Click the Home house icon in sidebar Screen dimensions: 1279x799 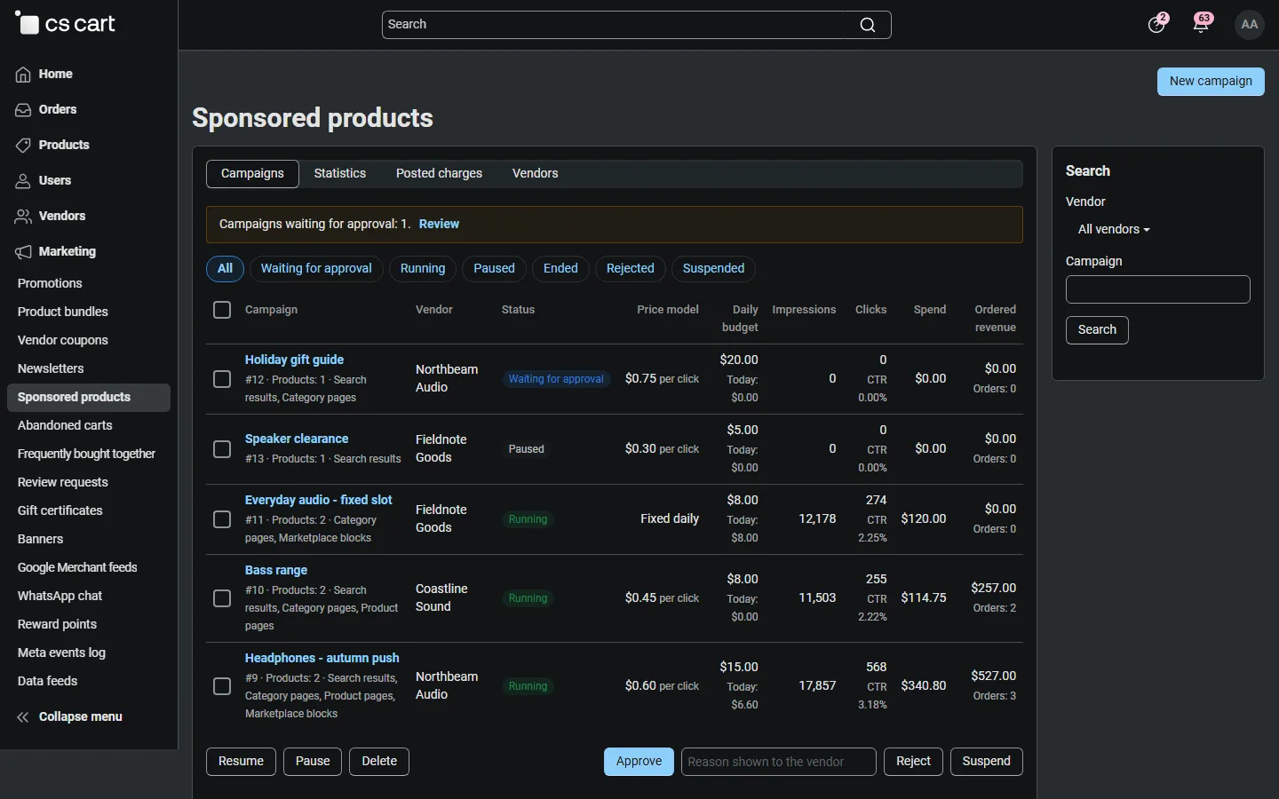[x=23, y=75]
